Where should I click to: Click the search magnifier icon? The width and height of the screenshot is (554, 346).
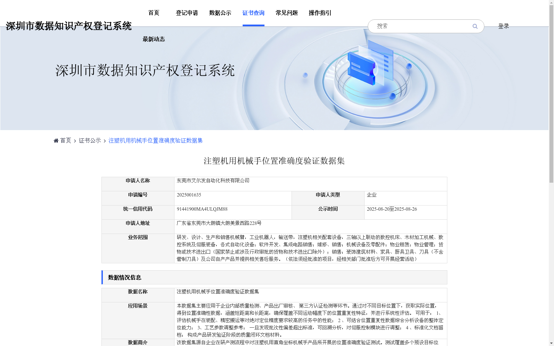click(475, 26)
